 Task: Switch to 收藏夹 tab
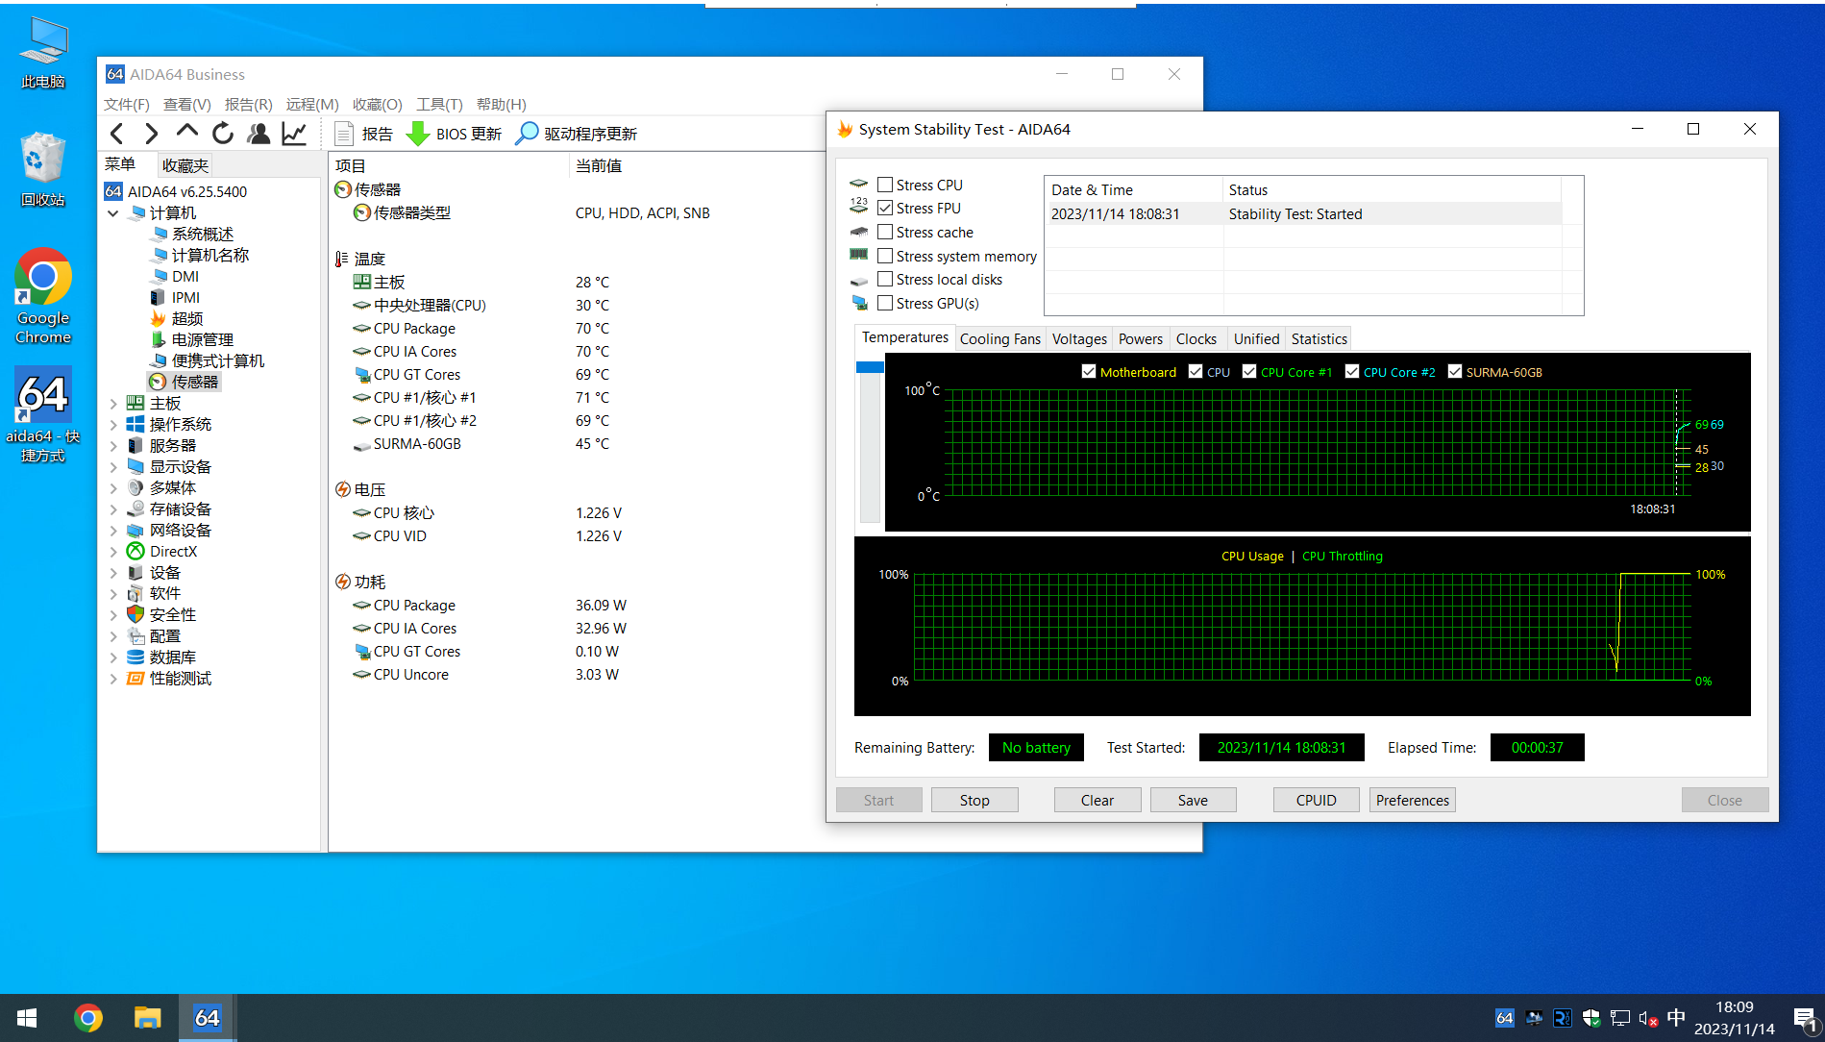[x=185, y=165]
